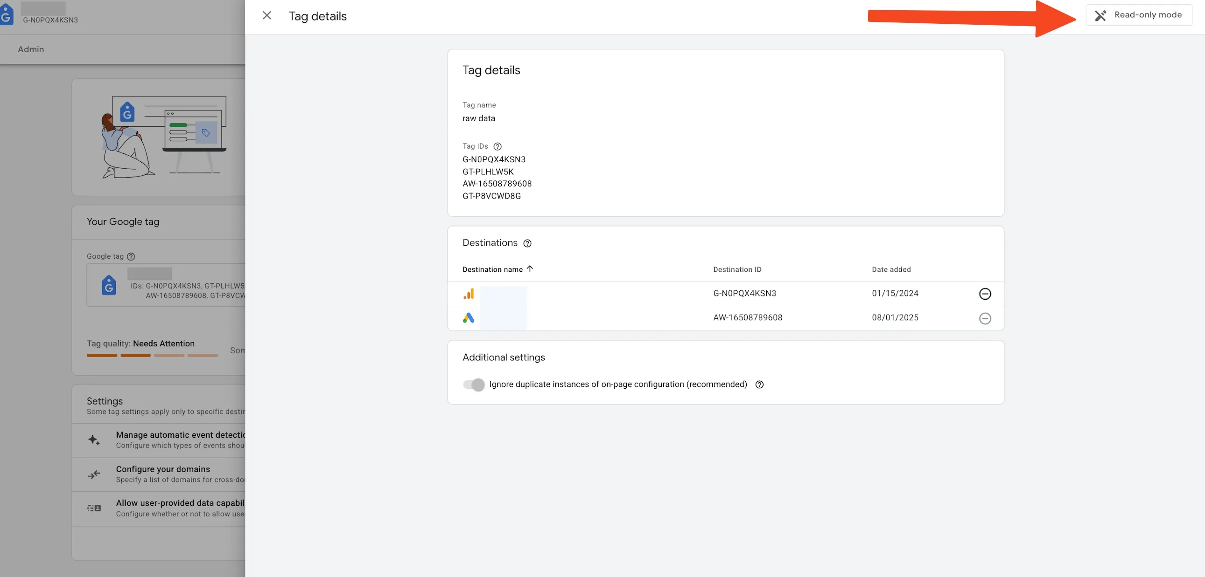
Task: Click the 01/15/2024 date cell
Action: coord(895,294)
